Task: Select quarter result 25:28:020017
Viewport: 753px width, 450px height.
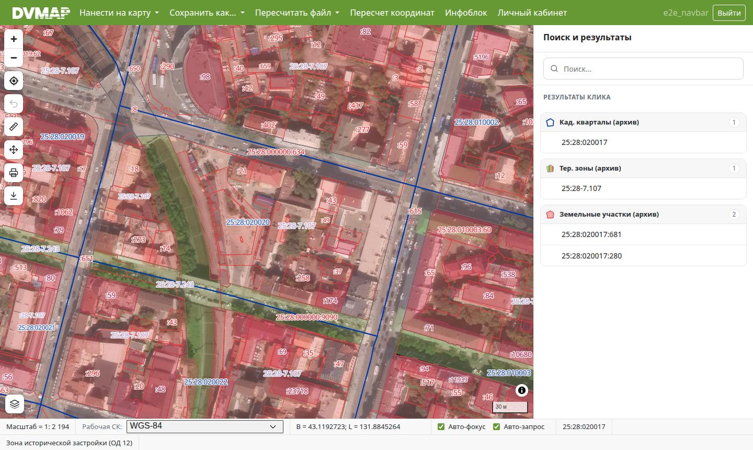Action: pyautogui.click(x=643, y=142)
